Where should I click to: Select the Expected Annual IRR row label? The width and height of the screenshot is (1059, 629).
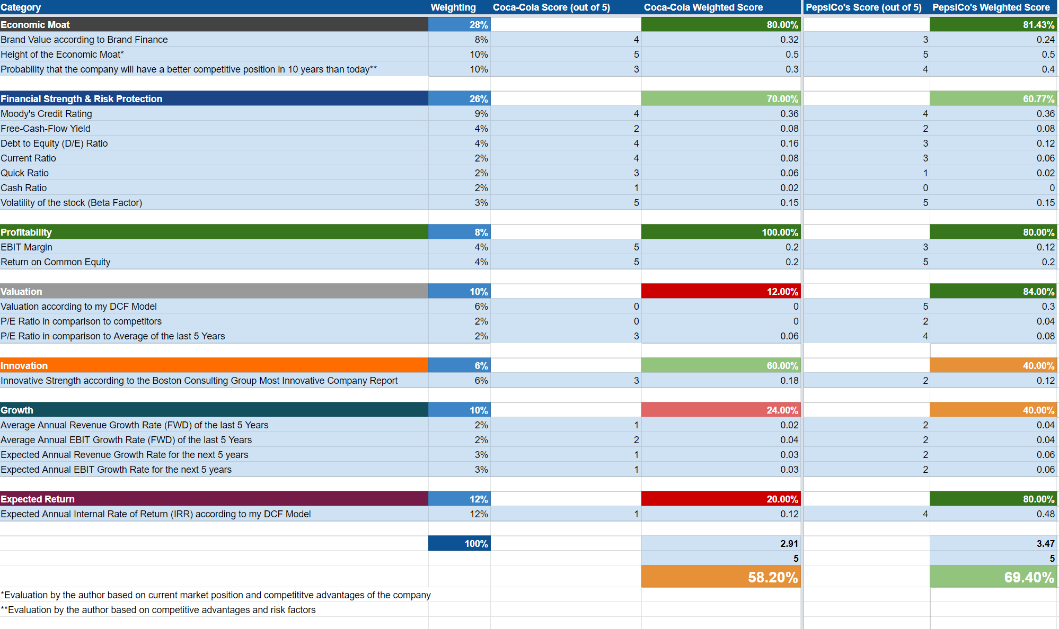214,514
